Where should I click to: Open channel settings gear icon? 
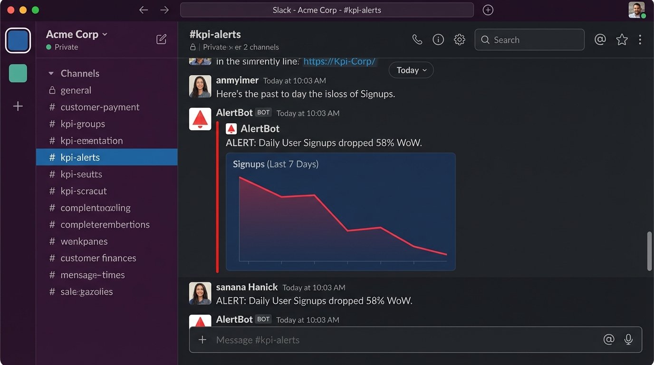459,40
